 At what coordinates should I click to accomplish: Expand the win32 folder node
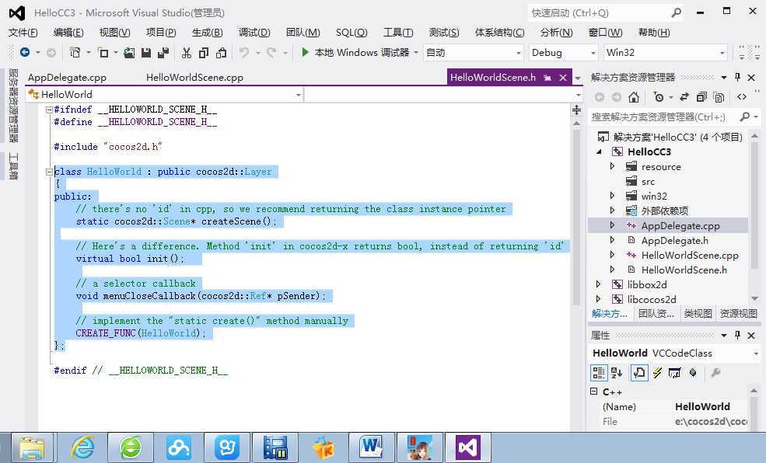tap(612, 196)
